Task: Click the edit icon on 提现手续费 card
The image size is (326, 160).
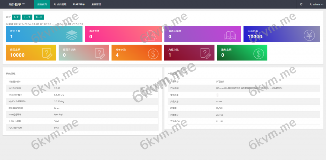Action: coord(101,53)
